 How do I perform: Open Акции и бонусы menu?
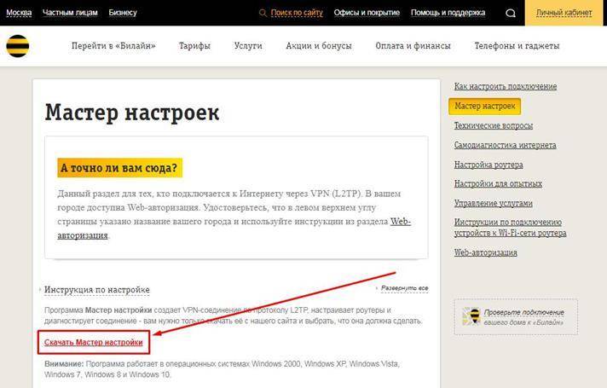click(x=319, y=46)
